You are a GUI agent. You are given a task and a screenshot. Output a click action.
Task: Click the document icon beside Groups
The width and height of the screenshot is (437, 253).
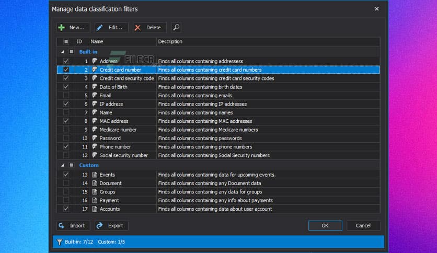point(95,192)
